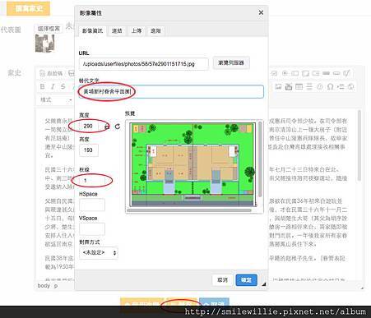This screenshot has height=318, width=371.
Task: Click the dialog resize grip at bottom corner
Action: coord(264,284)
